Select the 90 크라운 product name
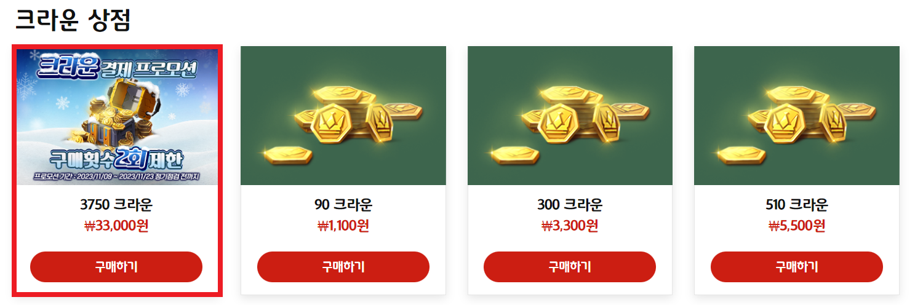This screenshot has height=305, width=915. (343, 205)
